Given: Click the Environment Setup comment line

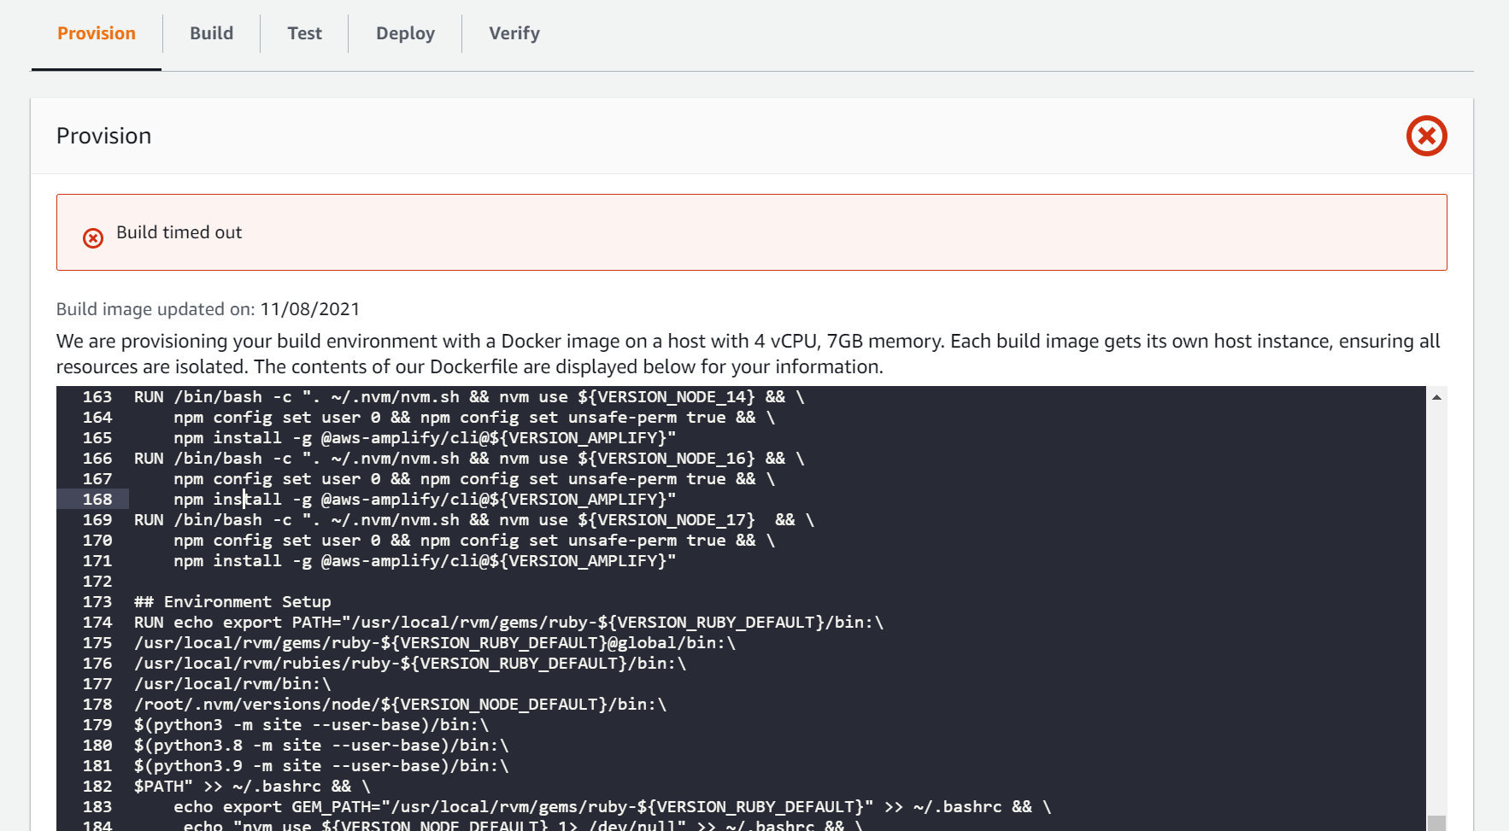Looking at the screenshot, I should (x=232, y=601).
